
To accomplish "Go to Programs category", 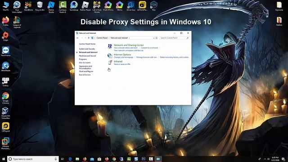I will coord(83,59).
